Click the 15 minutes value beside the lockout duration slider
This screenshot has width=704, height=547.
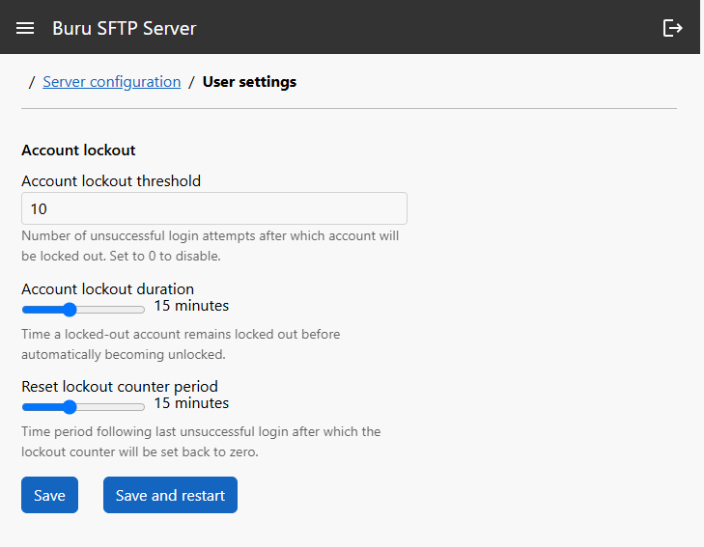click(191, 306)
